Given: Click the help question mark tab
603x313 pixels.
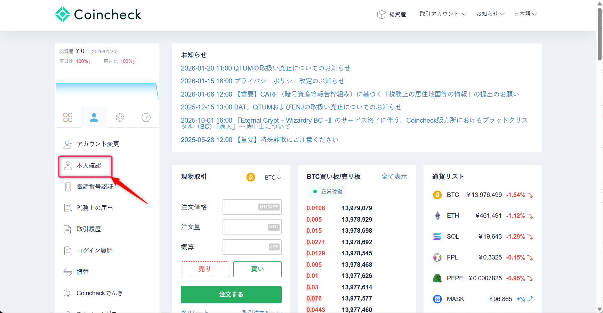Looking at the screenshot, I should pos(146,117).
